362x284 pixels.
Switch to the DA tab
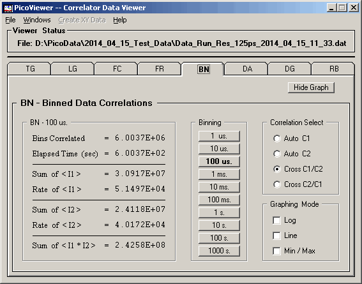[x=246, y=69]
